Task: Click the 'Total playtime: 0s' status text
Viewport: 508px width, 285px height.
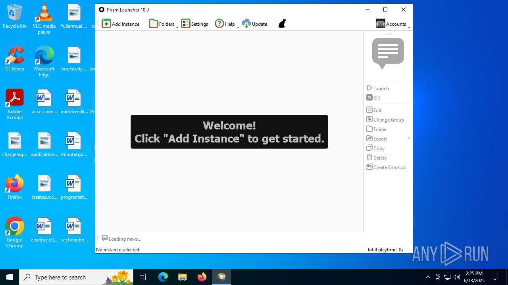Action: click(x=385, y=249)
